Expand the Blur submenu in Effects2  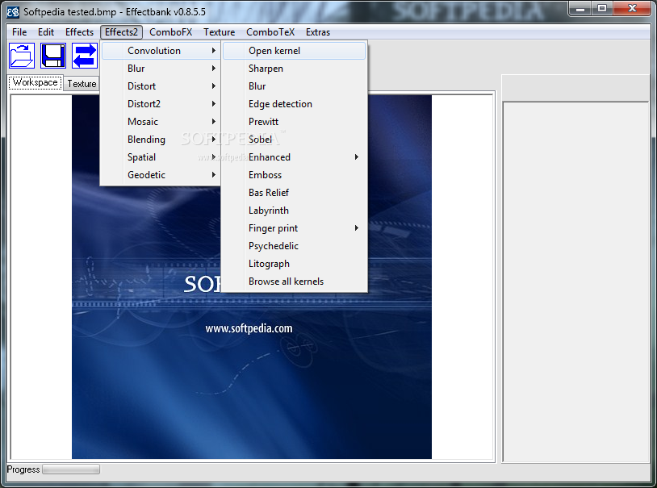(161, 69)
